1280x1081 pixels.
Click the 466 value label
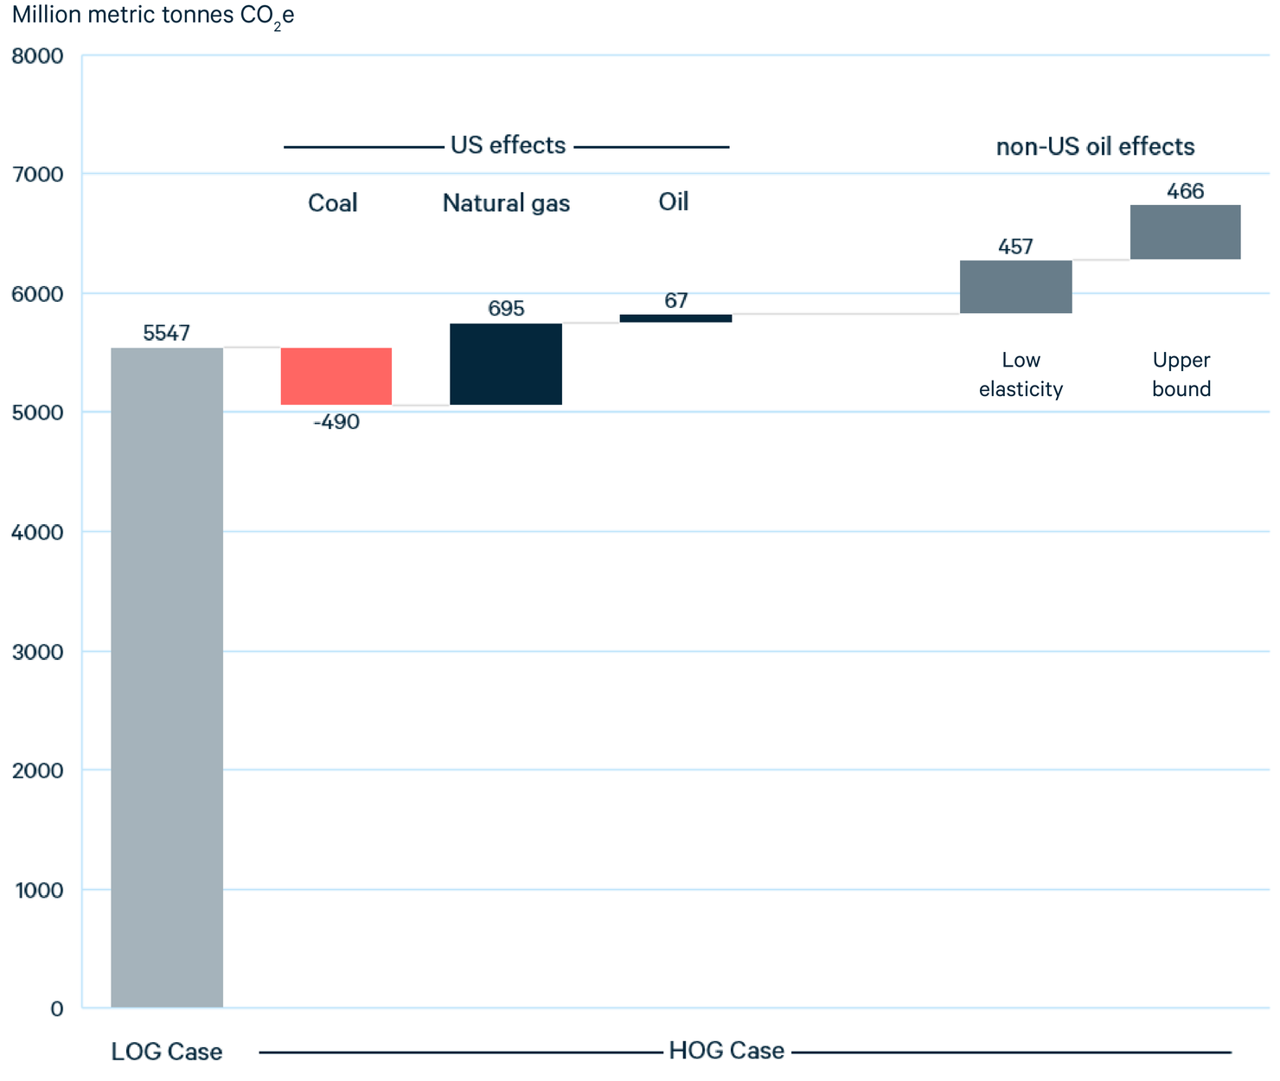coord(1186,191)
